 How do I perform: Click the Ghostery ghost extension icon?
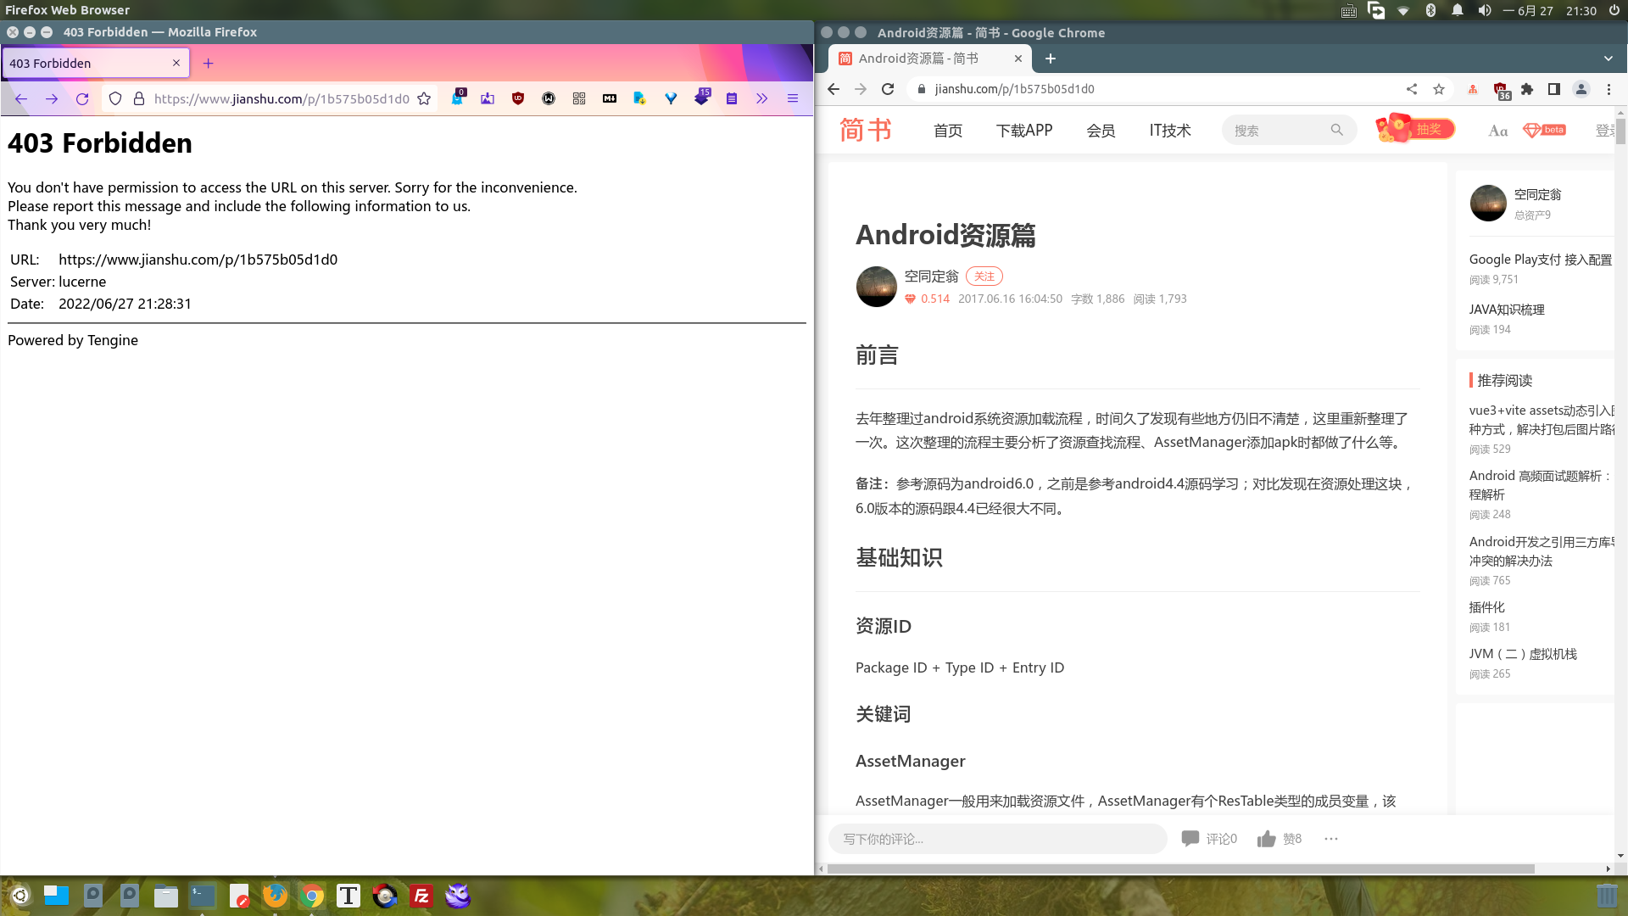click(x=457, y=98)
